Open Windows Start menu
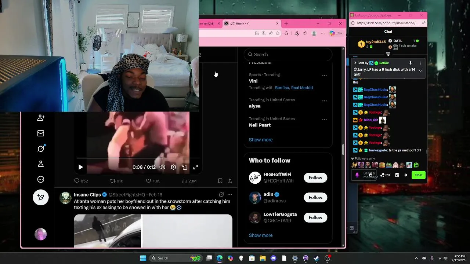 143,258
